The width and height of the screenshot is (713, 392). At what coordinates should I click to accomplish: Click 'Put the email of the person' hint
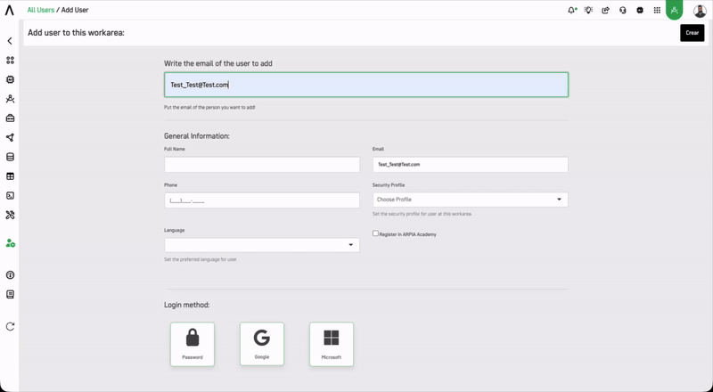(209, 108)
